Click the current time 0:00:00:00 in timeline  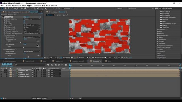(7, 64)
